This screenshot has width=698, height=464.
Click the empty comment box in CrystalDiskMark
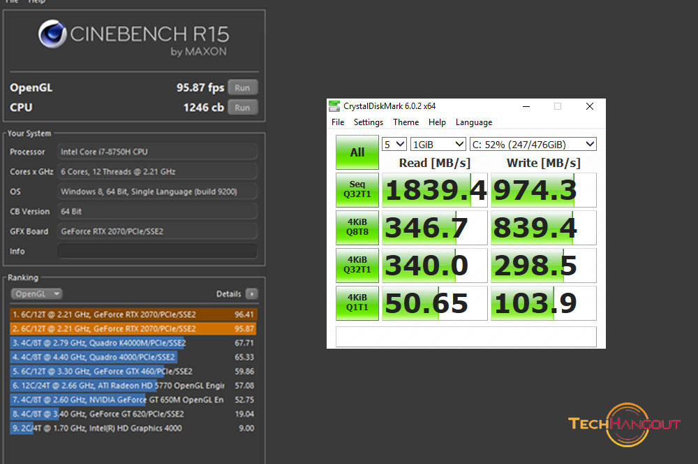click(x=466, y=337)
